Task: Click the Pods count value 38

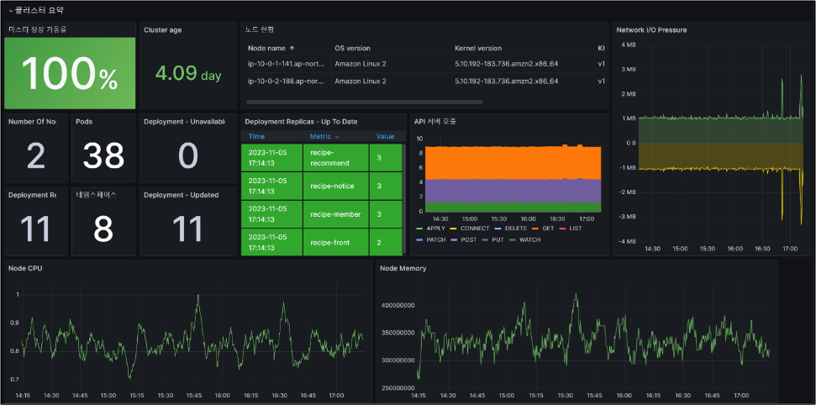Action: click(103, 155)
